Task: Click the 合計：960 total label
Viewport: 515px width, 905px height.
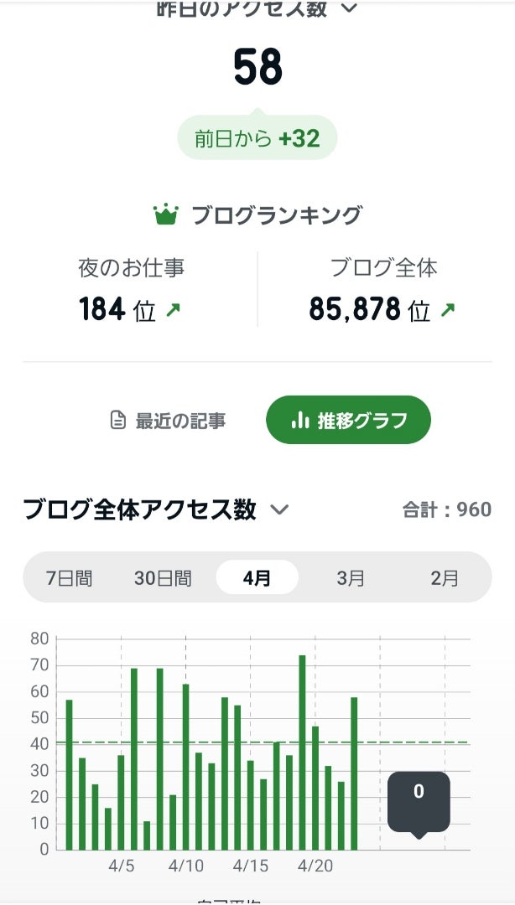Action: (x=446, y=509)
